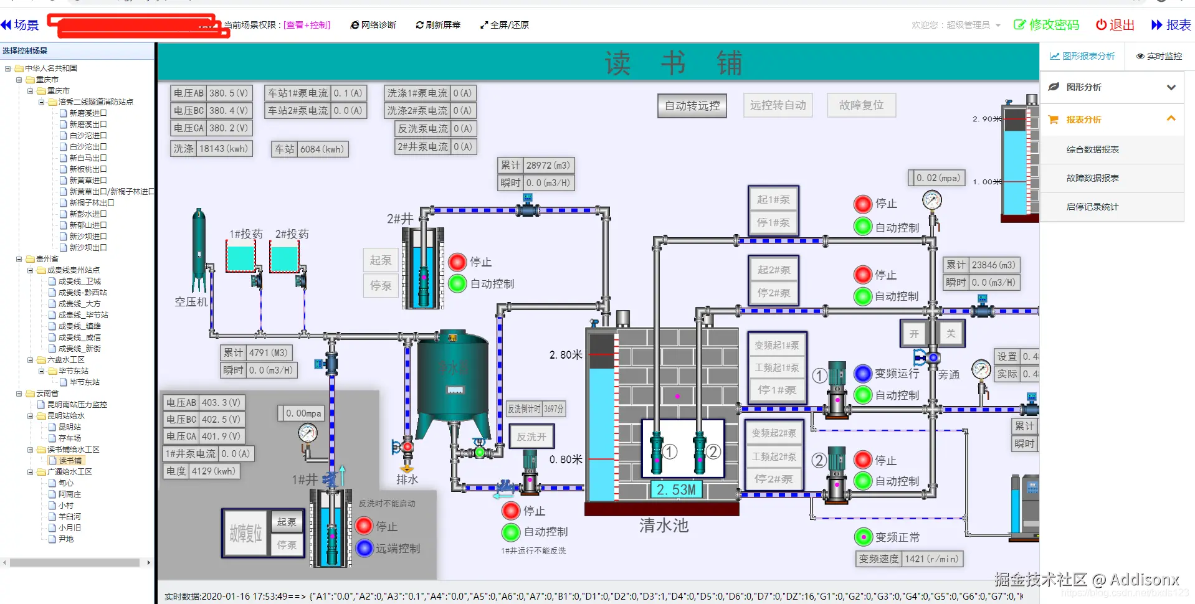This screenshot has width=1195, height=604.
Task: Click the 2#投药 dosing tank
Action: (285, 257)
